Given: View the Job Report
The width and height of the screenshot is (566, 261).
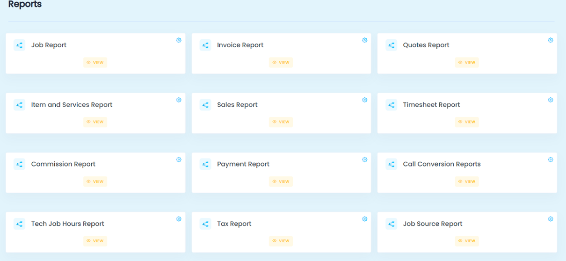Looking at the screenshot, I should 95,62.
